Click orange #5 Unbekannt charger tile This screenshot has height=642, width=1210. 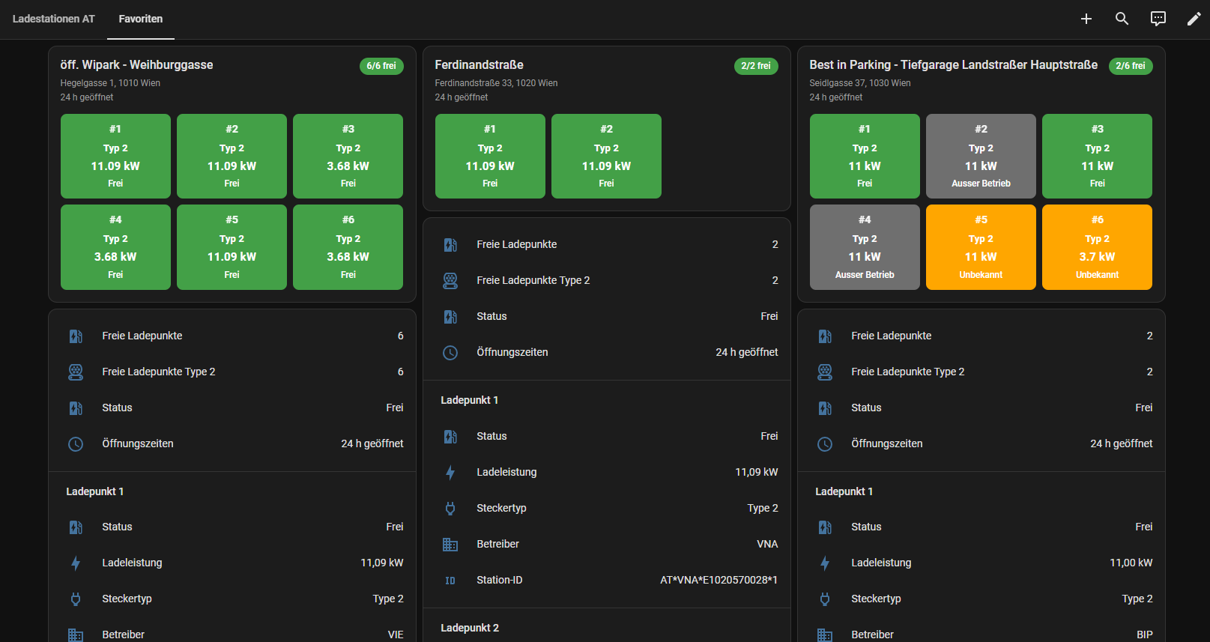coord(981,247)
